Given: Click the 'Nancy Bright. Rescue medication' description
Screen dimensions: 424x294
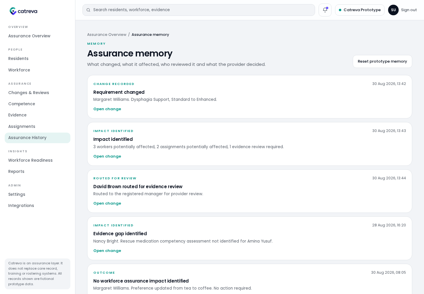Looking at the screenshot, I should click(183, 241).
